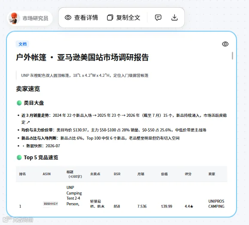Viewport: 249px width, 225px height.
Task: Click the 月销 column header
Action: (141, 174)
